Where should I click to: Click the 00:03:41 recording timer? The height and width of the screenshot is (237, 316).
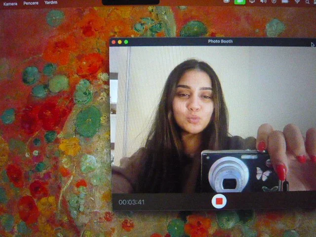(x=131, y=202)
